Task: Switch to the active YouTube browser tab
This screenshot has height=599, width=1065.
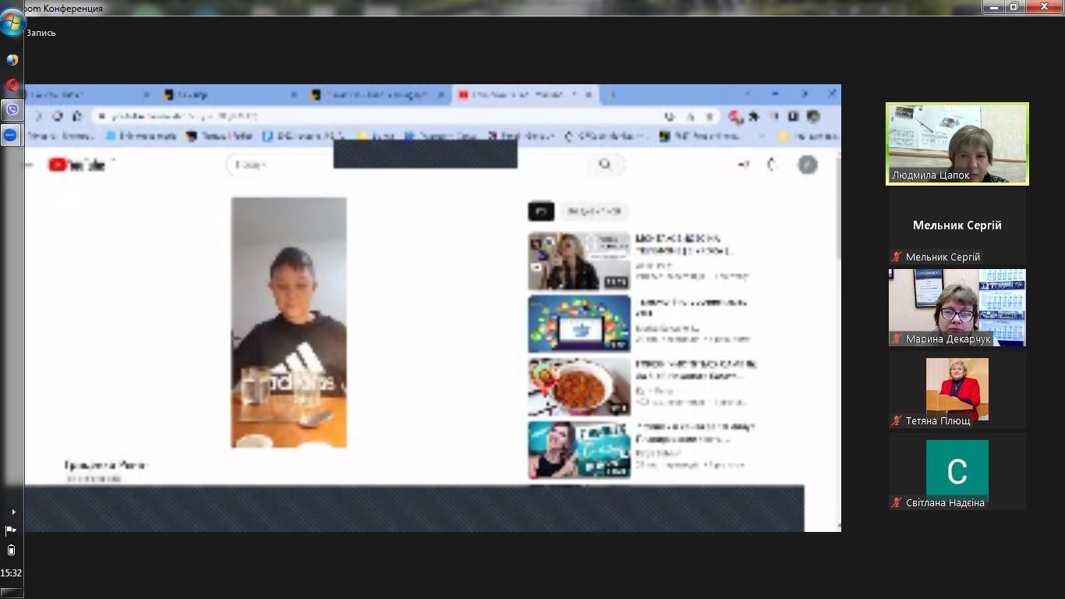Action: click(x=525, y=94)
